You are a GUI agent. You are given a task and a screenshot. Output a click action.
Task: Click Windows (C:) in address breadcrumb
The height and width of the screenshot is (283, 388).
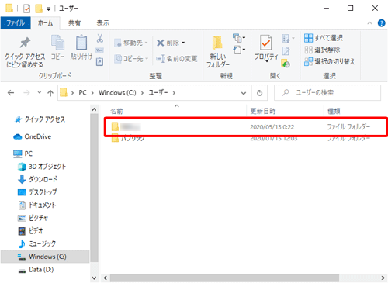117,93
